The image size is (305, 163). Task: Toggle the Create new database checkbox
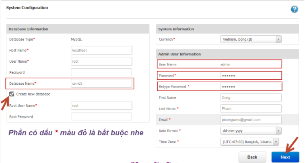click(12, 94)
